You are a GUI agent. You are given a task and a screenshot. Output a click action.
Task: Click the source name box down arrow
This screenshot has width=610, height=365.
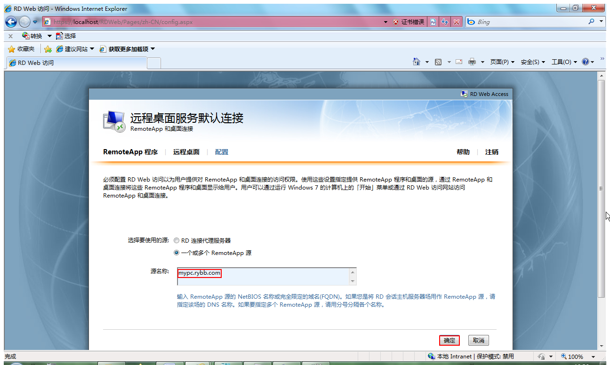coord(353,281)
